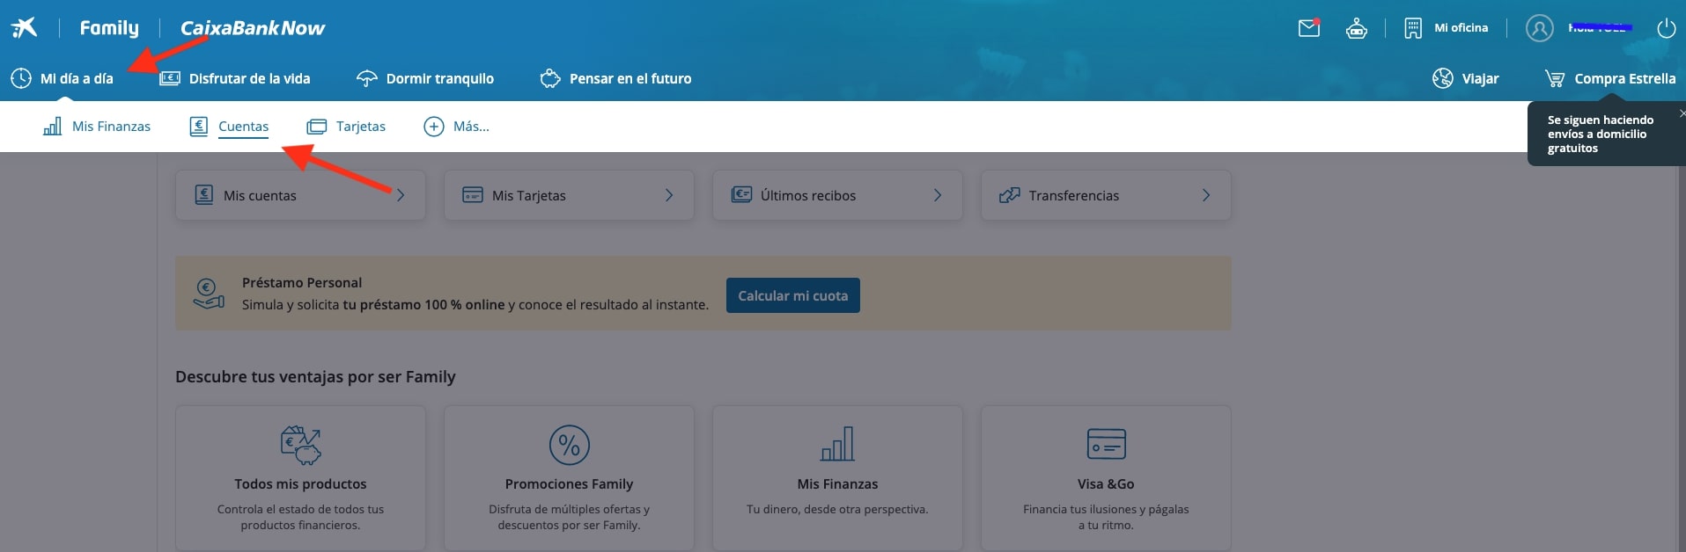
Task: Click the shopping cart icon beside Compra Estrella
Action: pos(1555,78)
